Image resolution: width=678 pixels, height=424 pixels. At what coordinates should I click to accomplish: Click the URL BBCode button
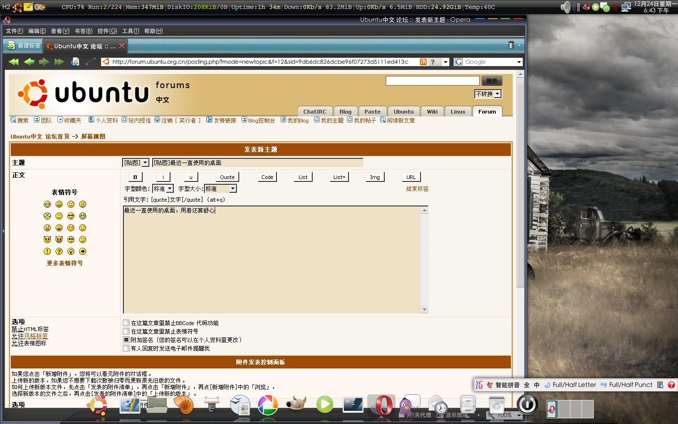pos(411,177)
